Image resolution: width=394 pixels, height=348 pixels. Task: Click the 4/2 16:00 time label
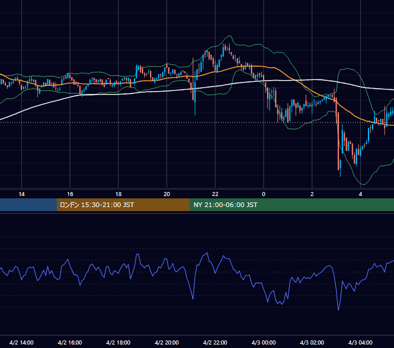pos(70,342)
